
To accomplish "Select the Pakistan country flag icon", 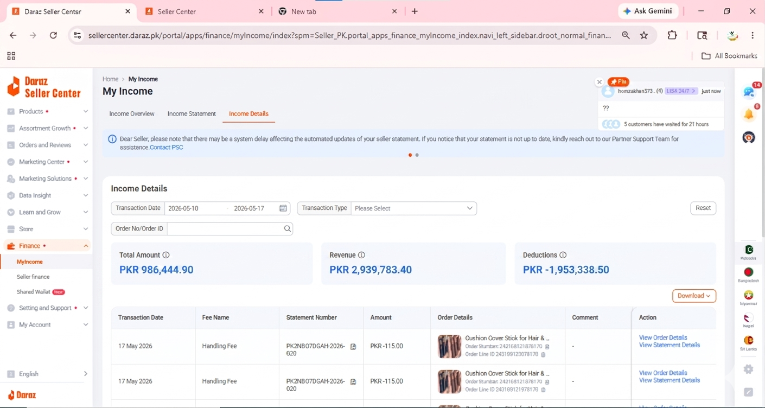I will tap(749, 250).
